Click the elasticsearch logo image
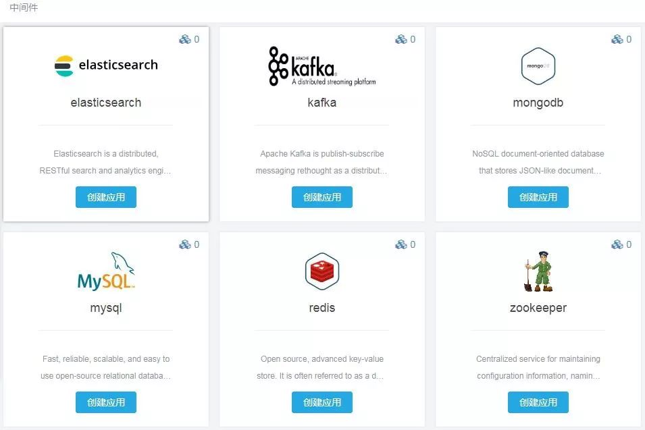This screenshot has height=430, width=645. click(106, 65)
